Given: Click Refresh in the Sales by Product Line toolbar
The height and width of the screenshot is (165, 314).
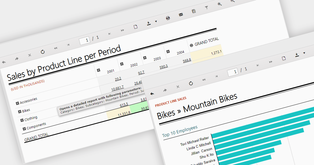Looking at the screenshot, I should tap(43, 52).
